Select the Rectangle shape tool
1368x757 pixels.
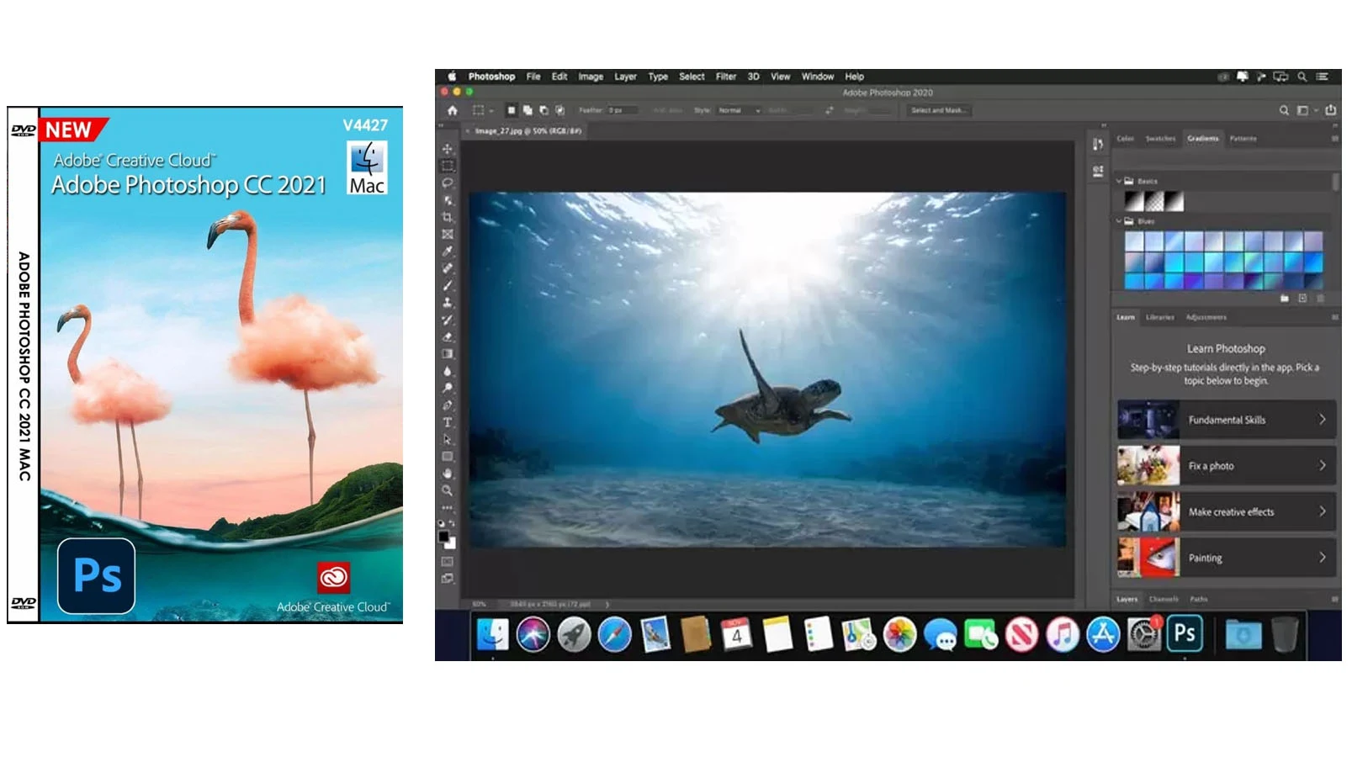(x=448, y=457)
